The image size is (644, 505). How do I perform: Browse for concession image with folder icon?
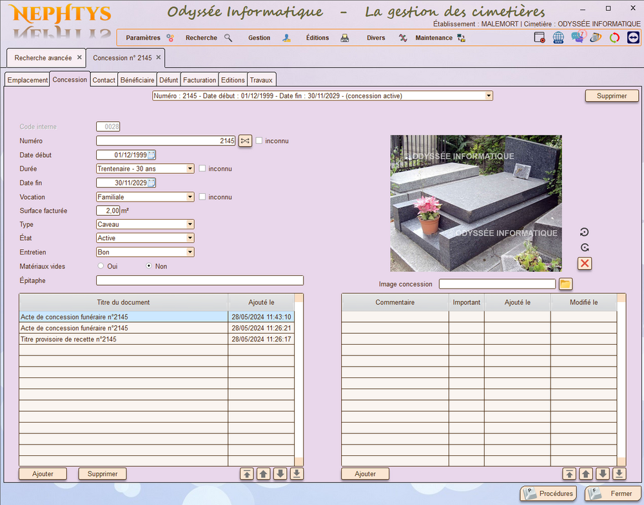(565, 283)
